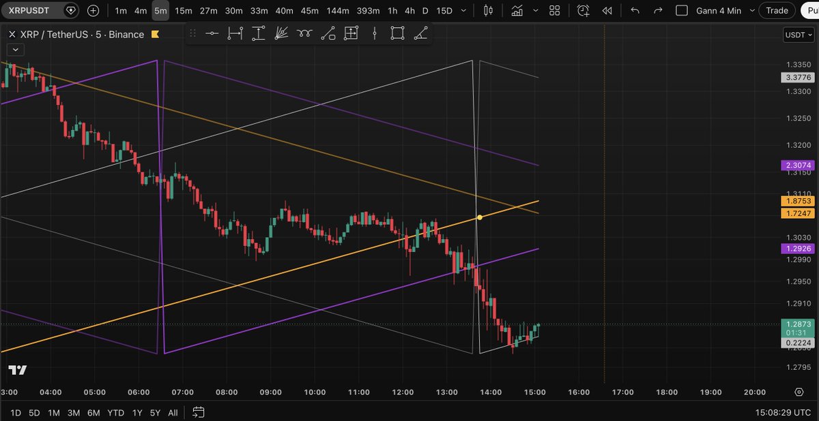Viewport: 819px width, 421px height.
Task: Select the 40m timeframe
Action: [285, 10]
